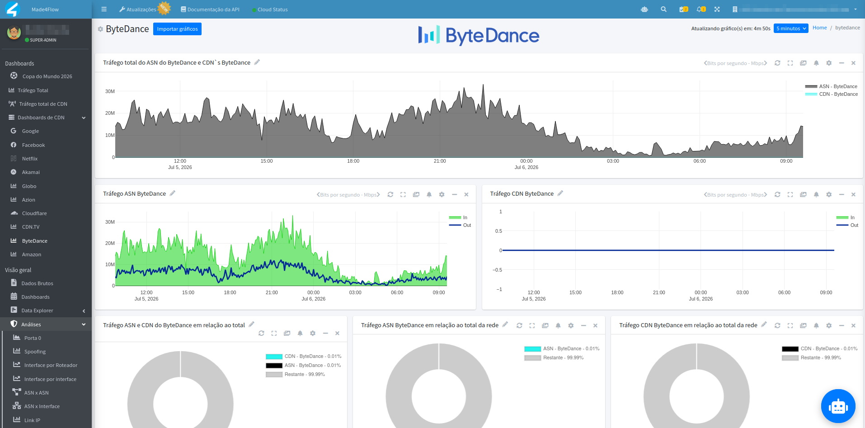The image size is (865, 428).
Task: Toggle Out series in Tráfego CDN ByteDance legend
Action: point(847,225)
